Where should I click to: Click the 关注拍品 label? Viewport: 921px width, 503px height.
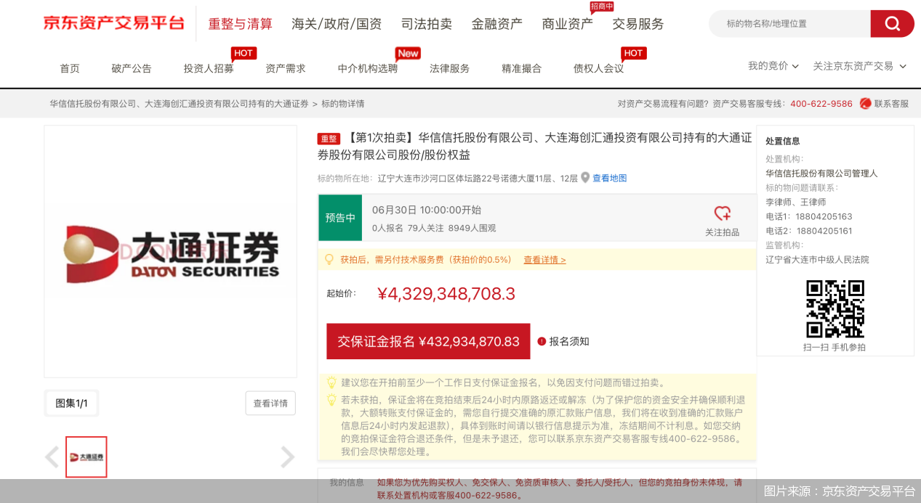(722, 232)
